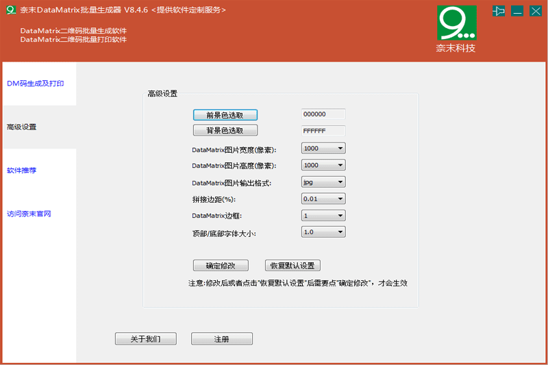This screenshot has width=548, height=365.
Task: Click the DataMatrix图片宽度(像素) label
Action: pyautogui.click(x=234, y=150)
